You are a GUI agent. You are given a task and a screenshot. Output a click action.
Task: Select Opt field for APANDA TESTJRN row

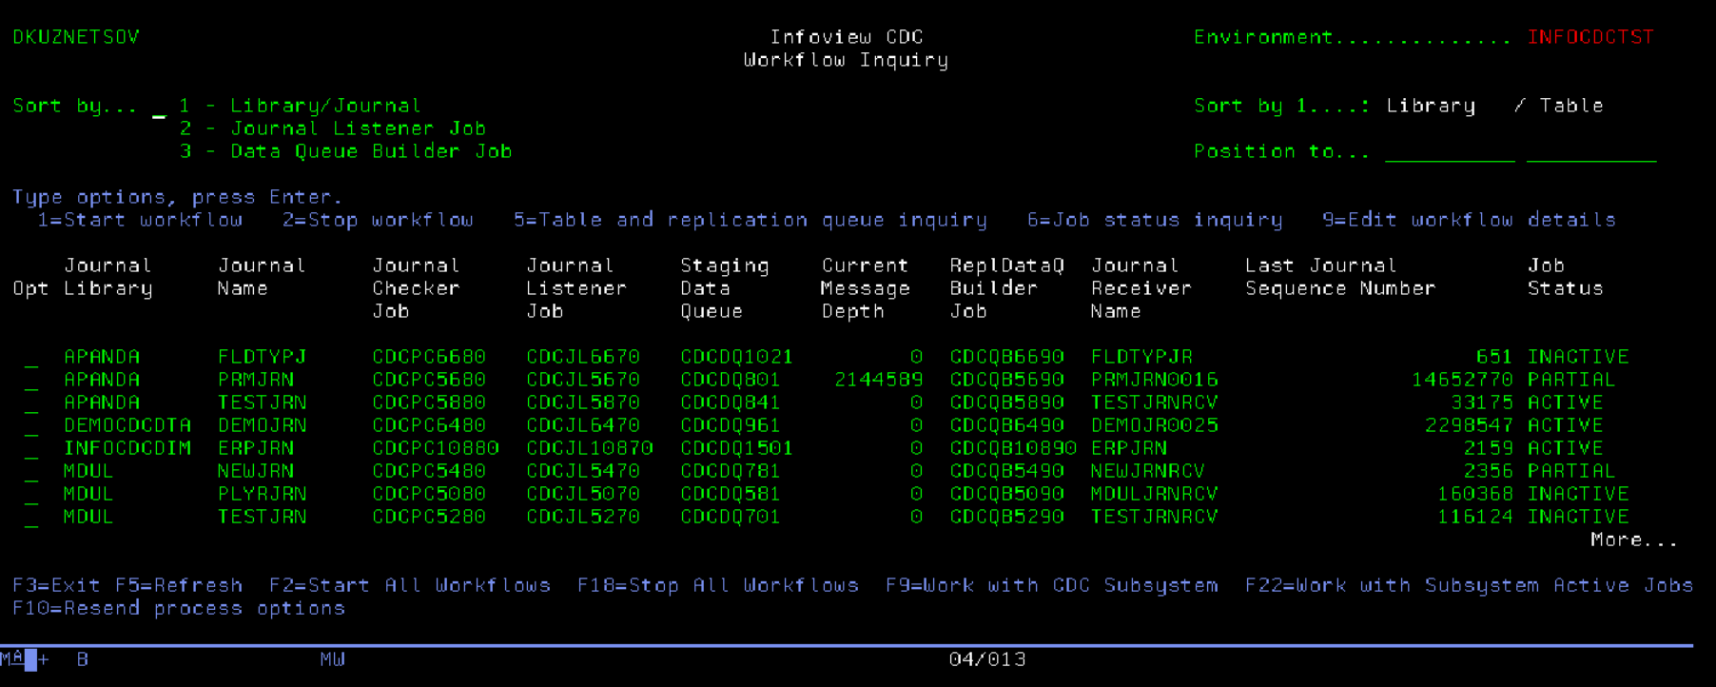click(31, 403)
